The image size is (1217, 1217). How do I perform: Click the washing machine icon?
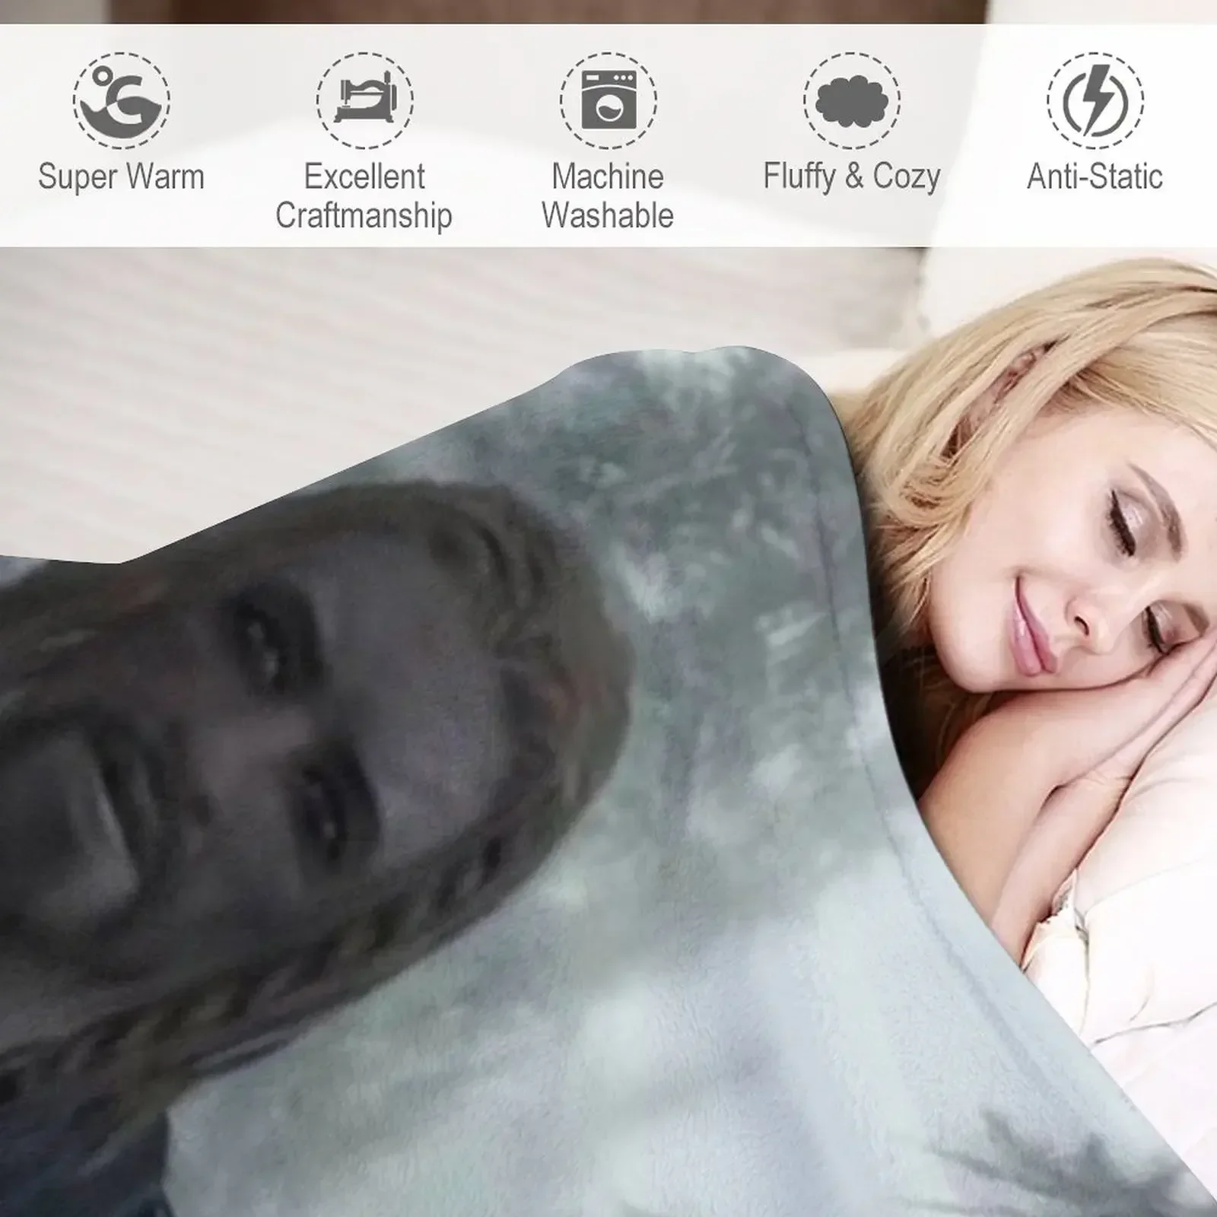point(608,100)
